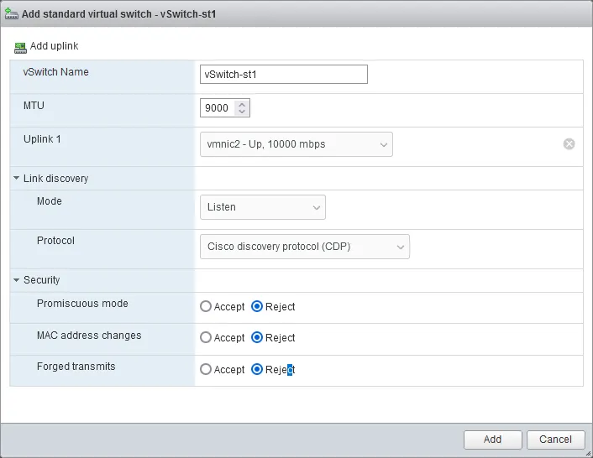This screenshot has width=593, height=458.
Task: Click into the MTU value field
Action: [x=218, y=108]
